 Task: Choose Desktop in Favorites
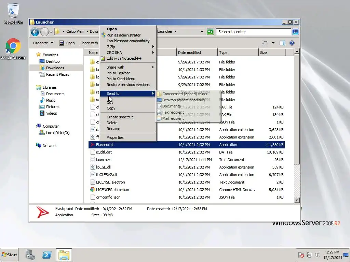coord(50,61)
